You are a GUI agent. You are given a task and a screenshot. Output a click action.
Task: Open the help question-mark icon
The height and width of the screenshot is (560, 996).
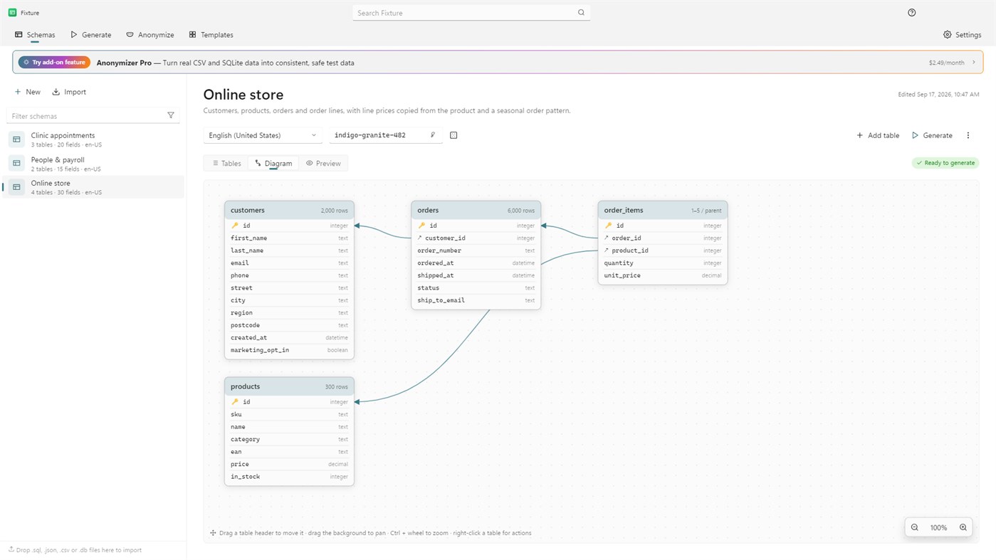point(912,13)
